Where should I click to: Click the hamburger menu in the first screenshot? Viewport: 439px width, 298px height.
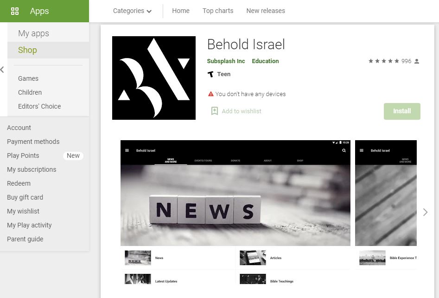click(x=127, y=150)
